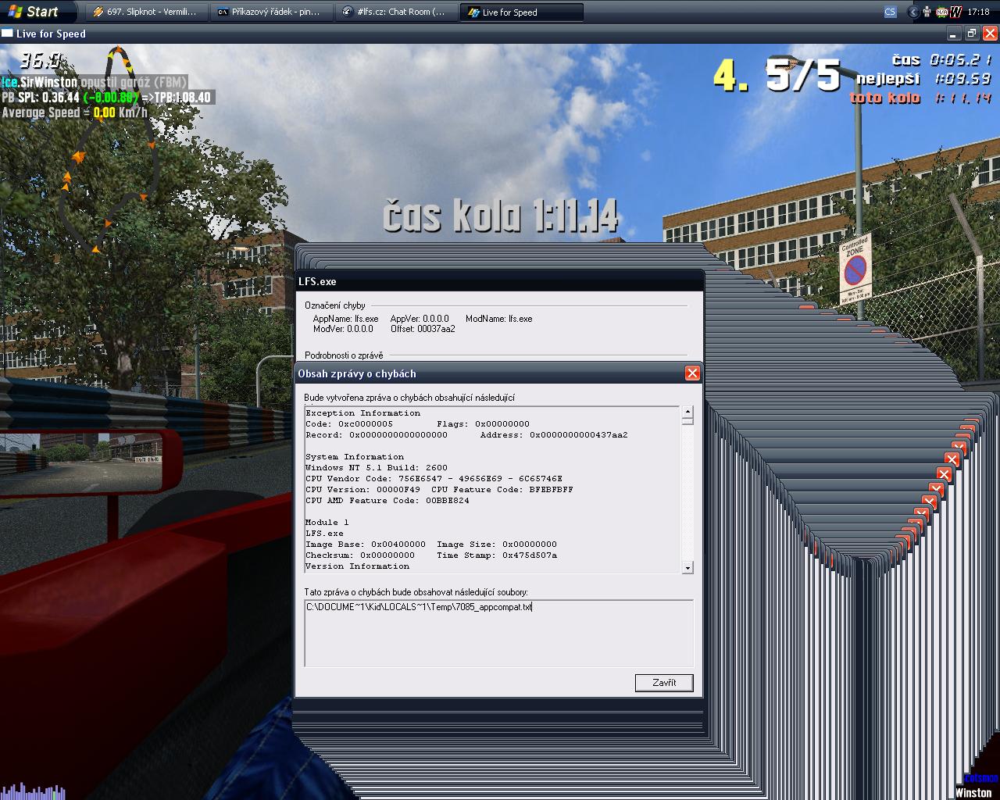
Task: Click the system clock showing 17:18
Action: click(x=978, y=12)
